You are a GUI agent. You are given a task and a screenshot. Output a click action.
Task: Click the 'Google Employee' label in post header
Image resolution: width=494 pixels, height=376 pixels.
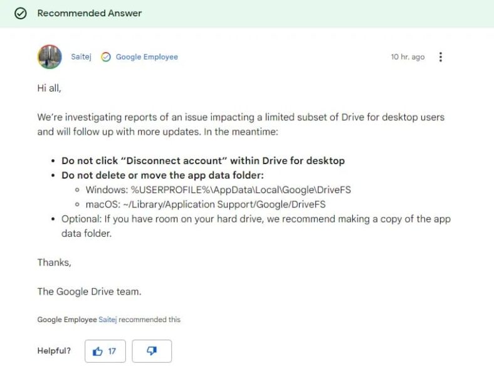pyautogui.click(x=147, y=57)
